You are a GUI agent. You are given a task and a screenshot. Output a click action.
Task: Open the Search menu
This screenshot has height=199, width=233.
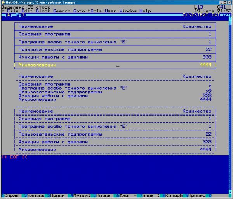tap(62, 11)
